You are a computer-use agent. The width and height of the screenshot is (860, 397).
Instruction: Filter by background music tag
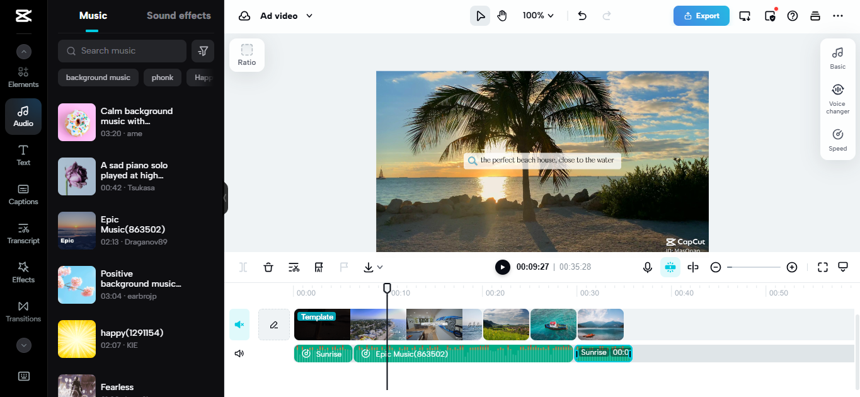98,78
